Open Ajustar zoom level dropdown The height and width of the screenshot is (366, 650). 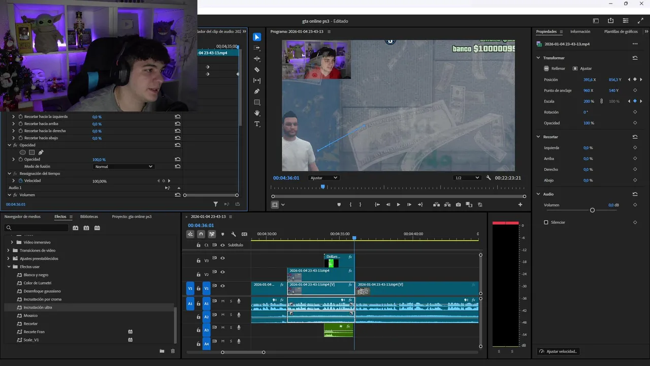click(x=324, y=178)
